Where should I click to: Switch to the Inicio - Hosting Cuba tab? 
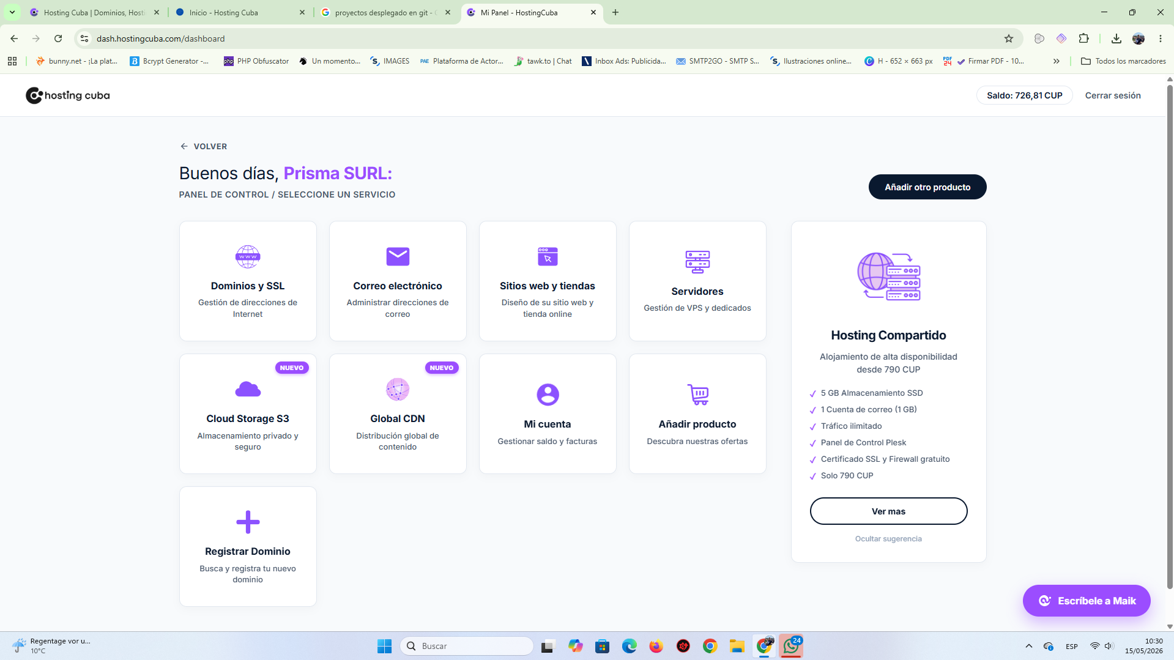pyautogui.click(x=239, y=12)
